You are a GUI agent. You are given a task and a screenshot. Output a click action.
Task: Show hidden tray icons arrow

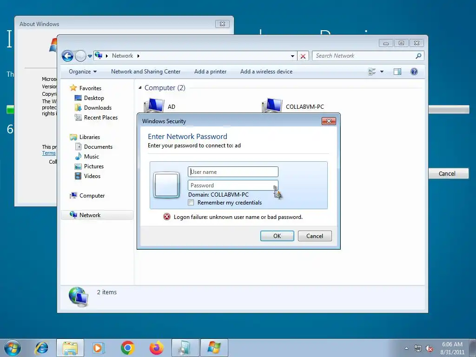[x=406, y=349]
